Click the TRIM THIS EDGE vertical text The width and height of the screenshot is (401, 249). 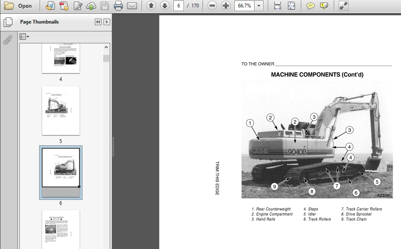[217, 178]
